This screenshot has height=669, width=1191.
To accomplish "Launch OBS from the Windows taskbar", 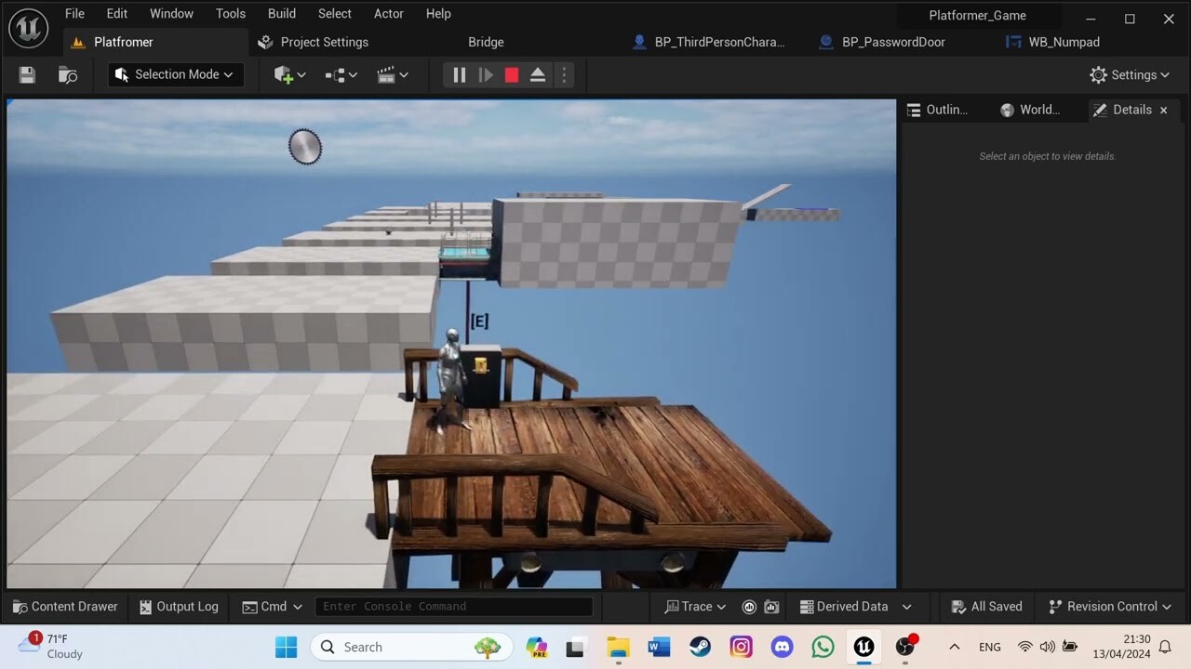I will [903, 646].
